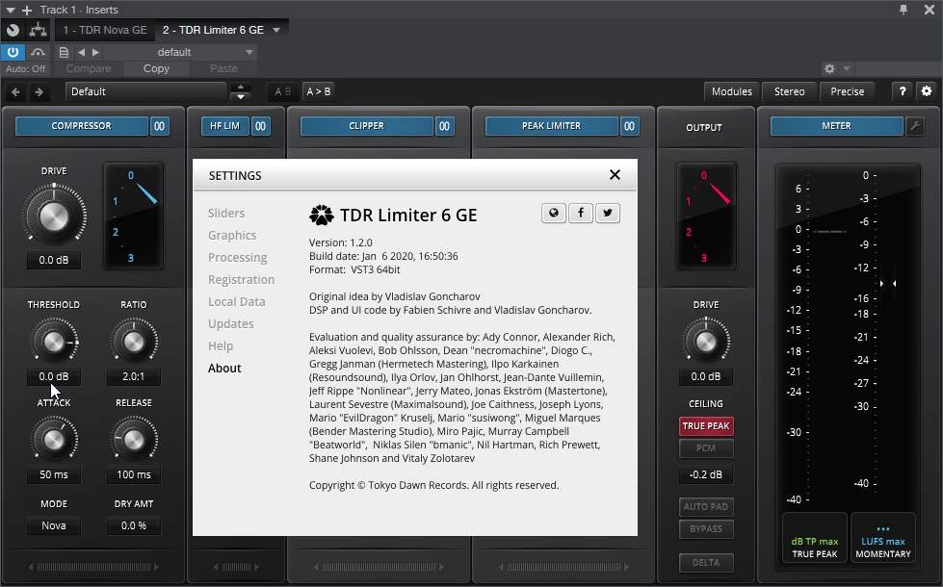Select 2 - TDR Limiter 6 GE tab
Viewport: 943px width, 587px height.
pyautogui.click(x=213, y=30)
